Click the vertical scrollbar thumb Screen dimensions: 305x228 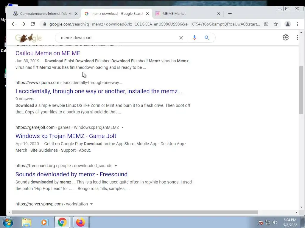(301, 90)
